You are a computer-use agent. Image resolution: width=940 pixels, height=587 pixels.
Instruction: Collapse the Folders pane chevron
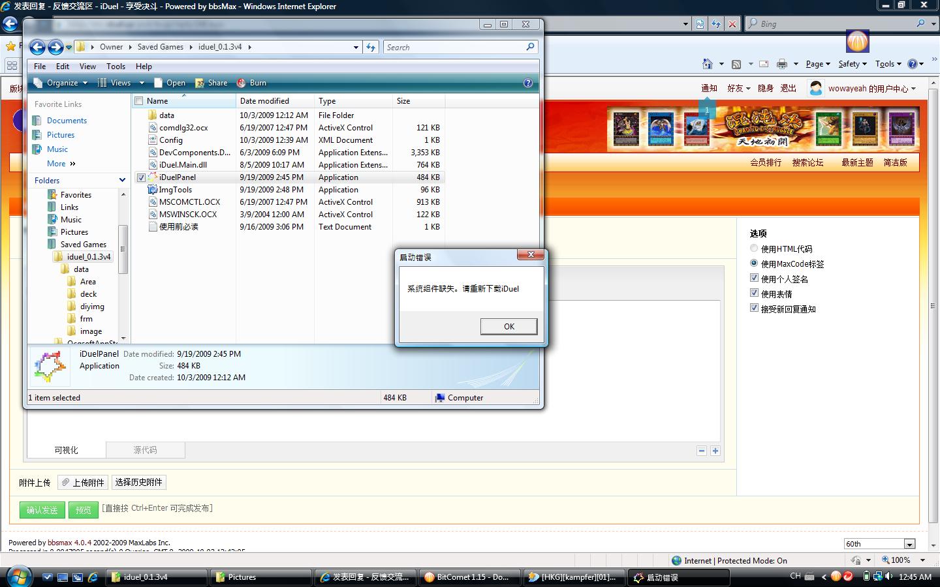(x=122, y=181)
